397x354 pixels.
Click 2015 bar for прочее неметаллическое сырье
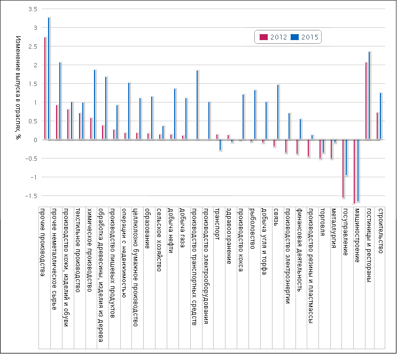pos(60,101)
